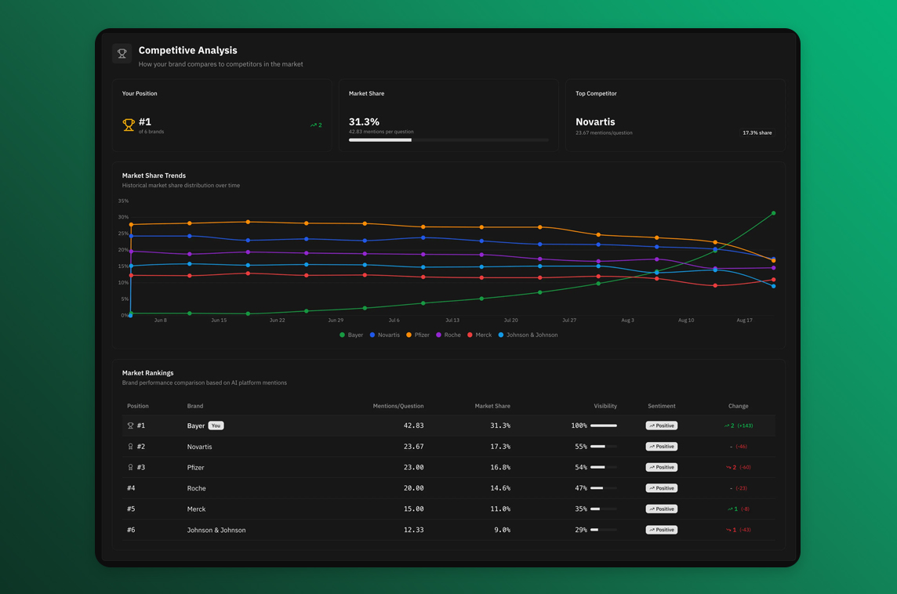Click the 54% visibility bar for Pfizer

[604, 467]
